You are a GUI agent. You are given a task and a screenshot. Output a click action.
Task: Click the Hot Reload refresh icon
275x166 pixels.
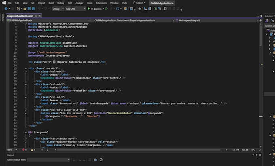coord(118,9)
